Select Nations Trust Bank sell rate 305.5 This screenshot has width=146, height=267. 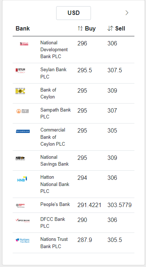[114, 240]
